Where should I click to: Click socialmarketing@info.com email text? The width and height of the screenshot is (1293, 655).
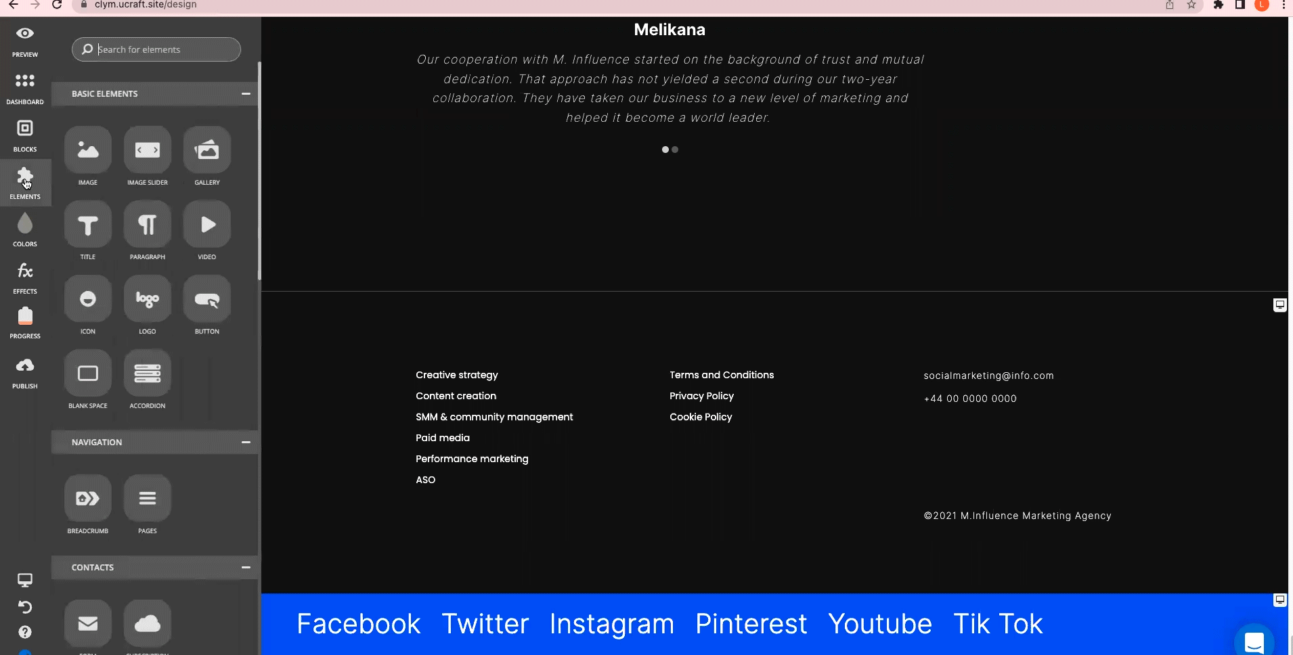[x=988, y=376]
